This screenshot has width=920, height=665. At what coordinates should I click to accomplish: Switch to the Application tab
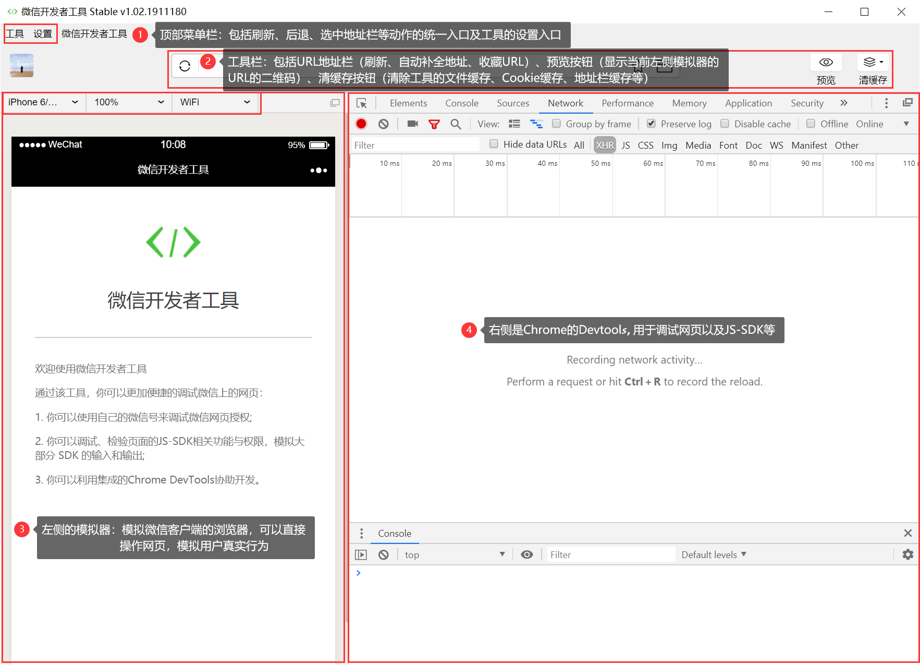coord(749,103)
